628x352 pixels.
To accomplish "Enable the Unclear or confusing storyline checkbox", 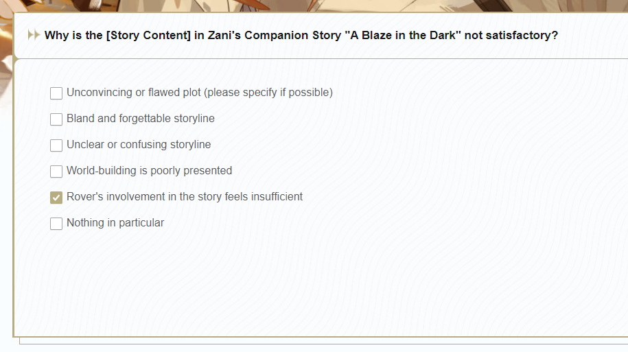I will (x=56, y=145).
